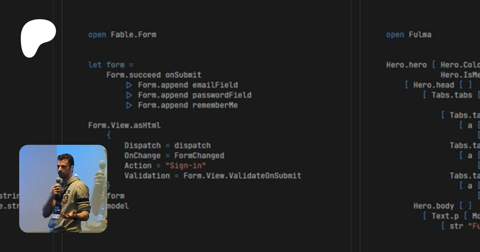480x252 pixels.
Task: Click the triangle before Form.append emailField
Action: 129,85
